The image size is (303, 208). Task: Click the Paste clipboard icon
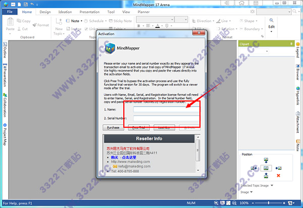point(10,22)
